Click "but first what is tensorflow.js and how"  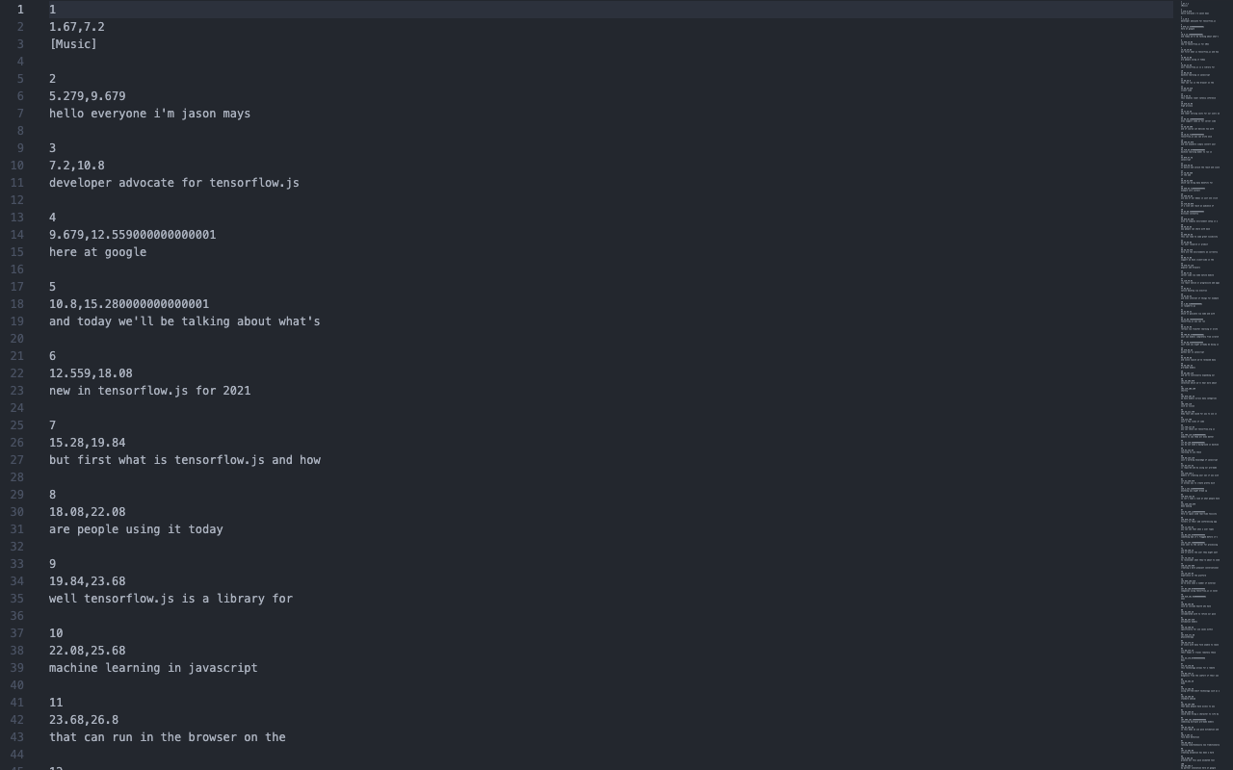tap(185, 460)
